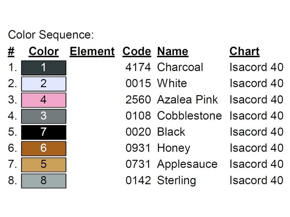290x217 pixels.
Task: Click the Color Sequence heading
Action: click(51, 35)
